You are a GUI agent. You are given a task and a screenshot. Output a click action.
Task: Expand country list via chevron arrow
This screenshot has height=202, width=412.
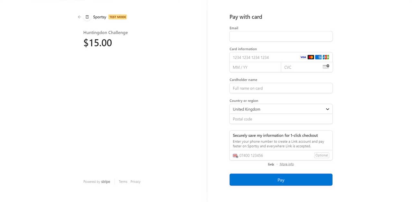(327, 109)
